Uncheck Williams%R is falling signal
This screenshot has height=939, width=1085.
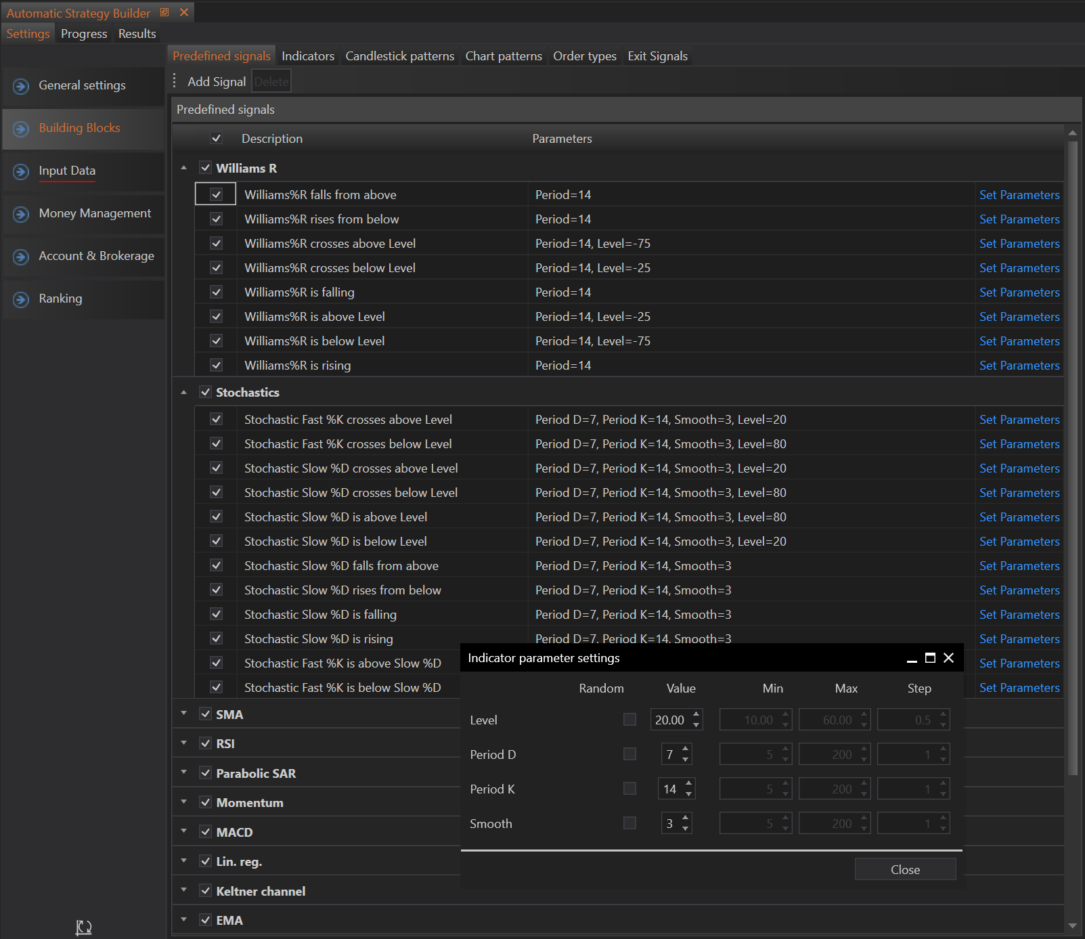pyautogui.click(x=217, y=292)
